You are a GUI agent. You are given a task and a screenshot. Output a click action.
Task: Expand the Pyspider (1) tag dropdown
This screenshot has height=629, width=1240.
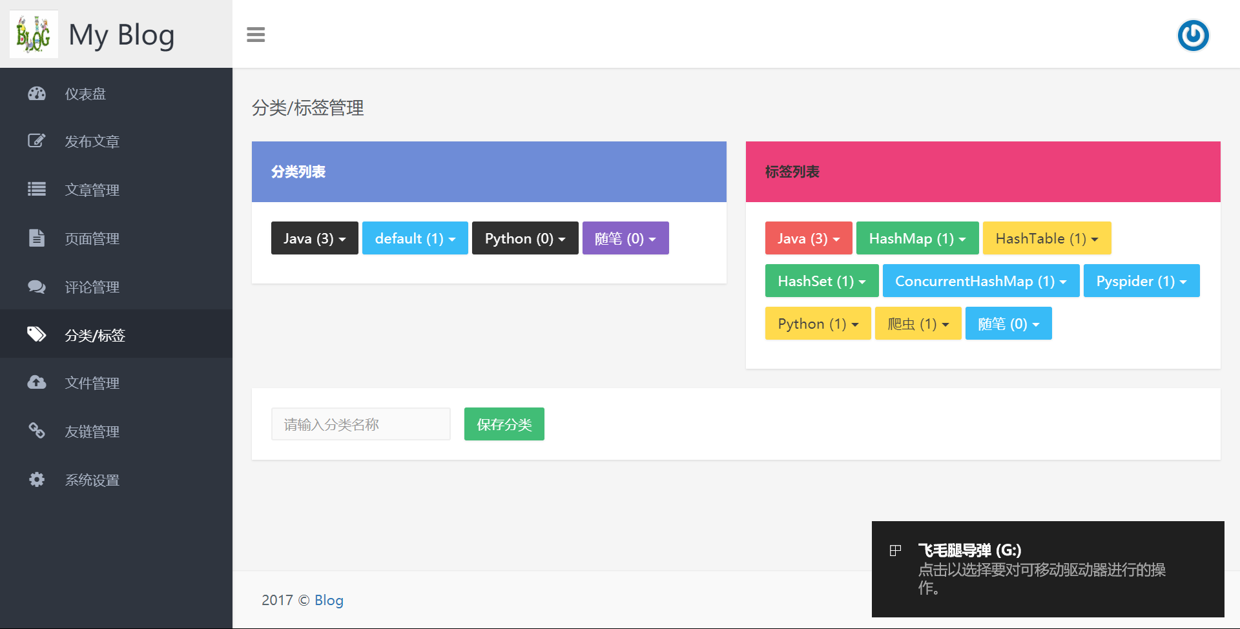1142,281
